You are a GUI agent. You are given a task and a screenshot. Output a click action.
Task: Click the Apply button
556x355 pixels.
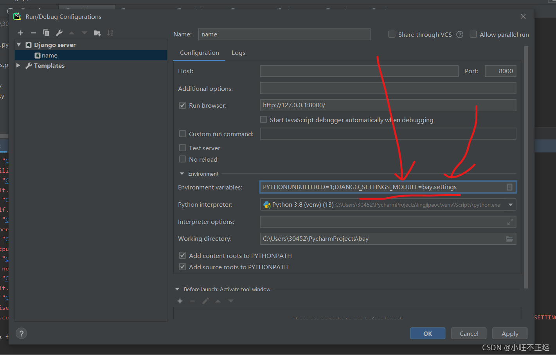[x=510, y=333]
